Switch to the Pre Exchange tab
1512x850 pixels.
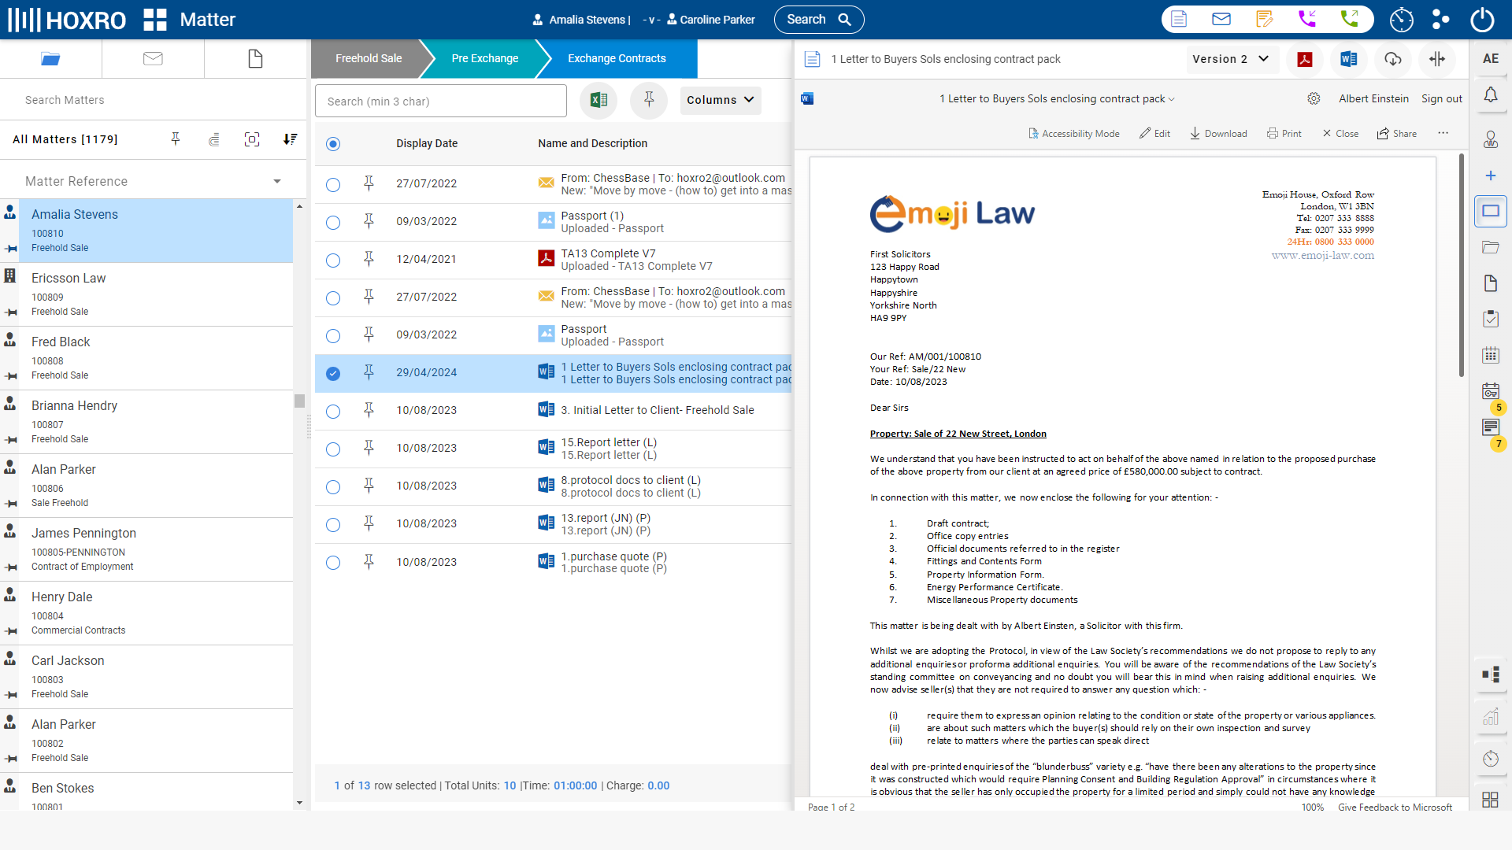(x=484, y=58)
